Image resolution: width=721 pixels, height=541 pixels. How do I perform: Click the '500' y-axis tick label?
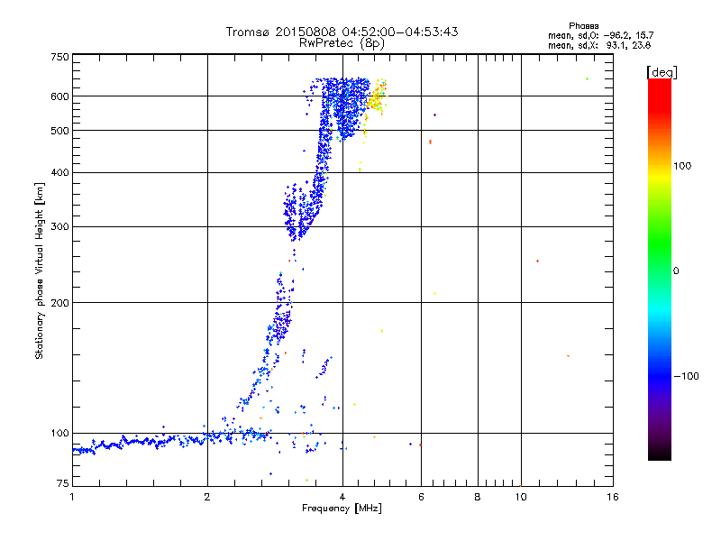pos(59,131)
